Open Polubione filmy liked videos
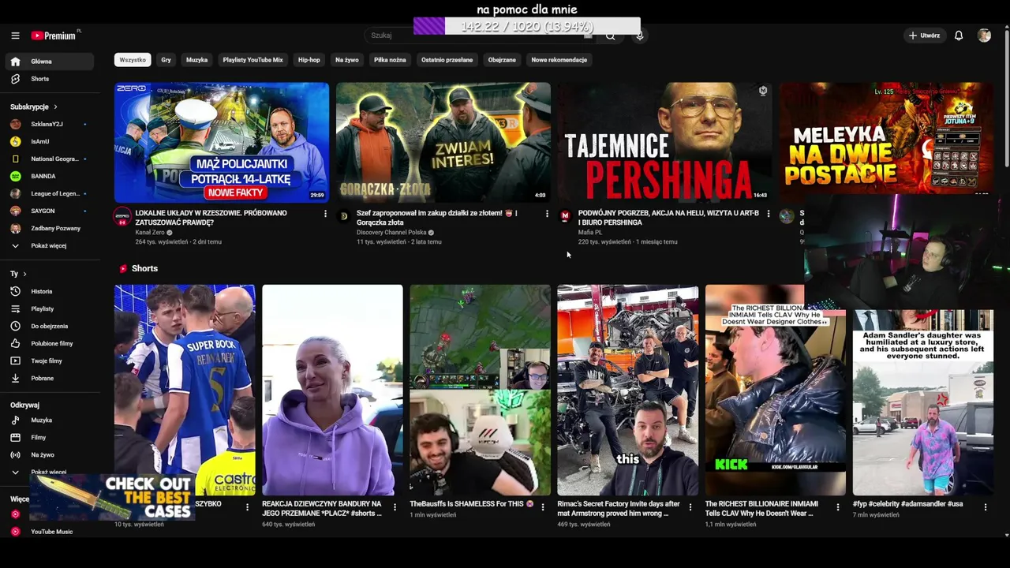The width and height of the screenshot is (1010, 568). pyautogui.click(x=49, y=343)
